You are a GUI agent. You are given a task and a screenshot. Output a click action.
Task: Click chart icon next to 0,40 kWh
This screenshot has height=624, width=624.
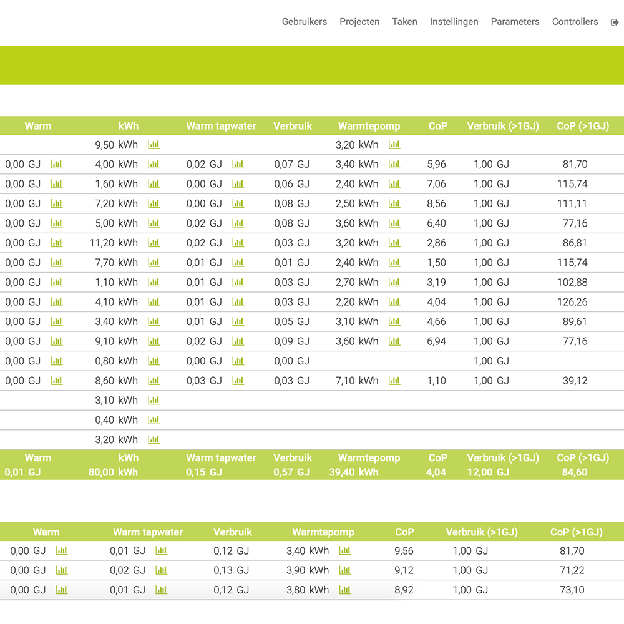click(x=154, y=420)
